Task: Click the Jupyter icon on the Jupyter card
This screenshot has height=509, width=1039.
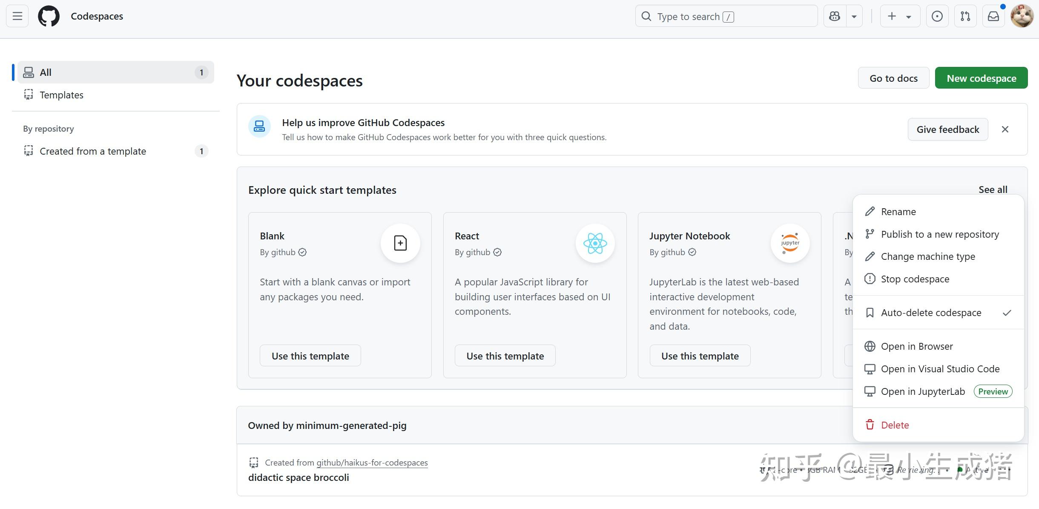Action: coord(789,243)
